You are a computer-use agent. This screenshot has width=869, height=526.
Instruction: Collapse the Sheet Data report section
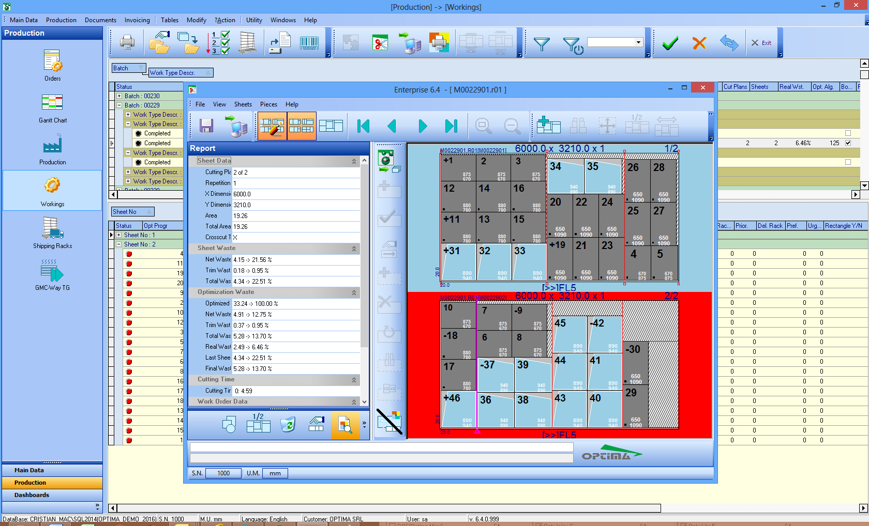click(x=354, y=161)
